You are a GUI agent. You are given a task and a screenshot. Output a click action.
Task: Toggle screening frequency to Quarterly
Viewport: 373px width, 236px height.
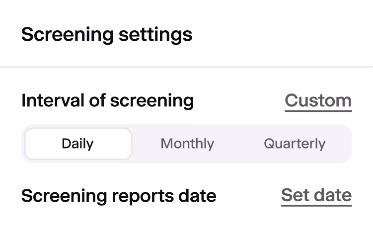(x=295, y=144)
